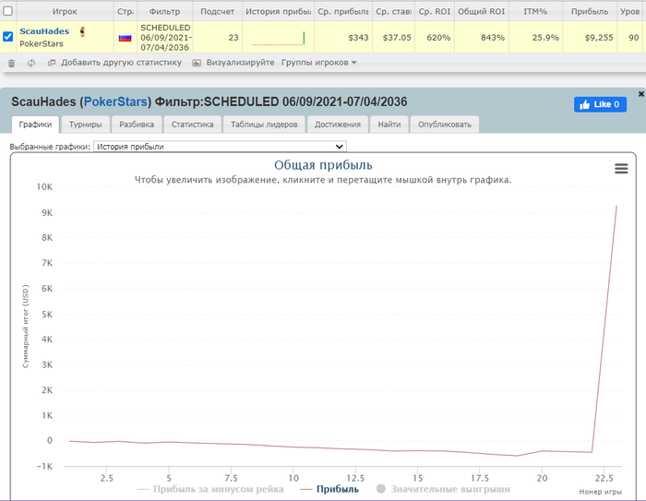
Task: Click the add statistics icon
Action: click(x=52, y=63)
